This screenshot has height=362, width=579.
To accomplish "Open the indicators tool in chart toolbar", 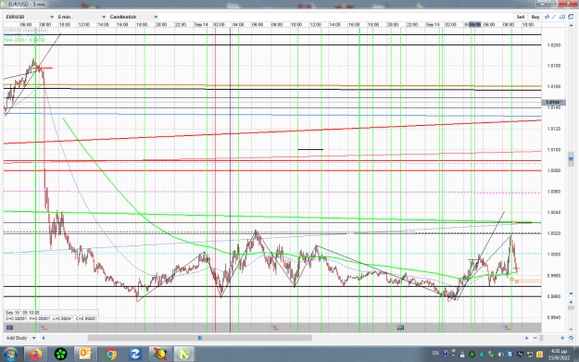I will click(547, 17).
